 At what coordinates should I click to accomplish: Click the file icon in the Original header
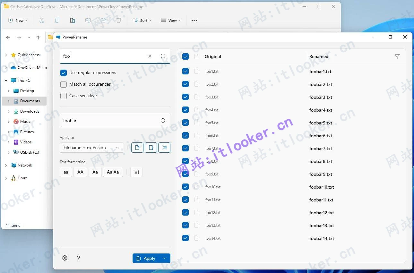(196, 56)
